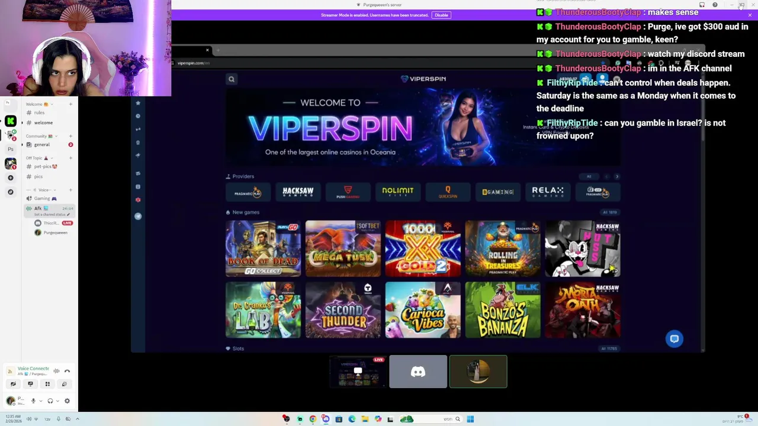Click Purgequeeen in voice member list
The width and height of the screenshot is (758, 426).
coord(55,233)
